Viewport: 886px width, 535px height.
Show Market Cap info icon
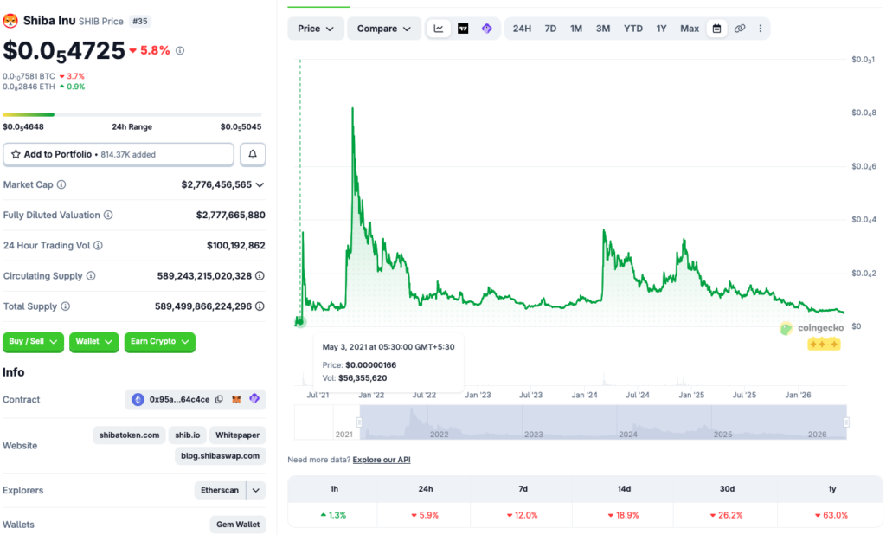click(x=61, y=184)
